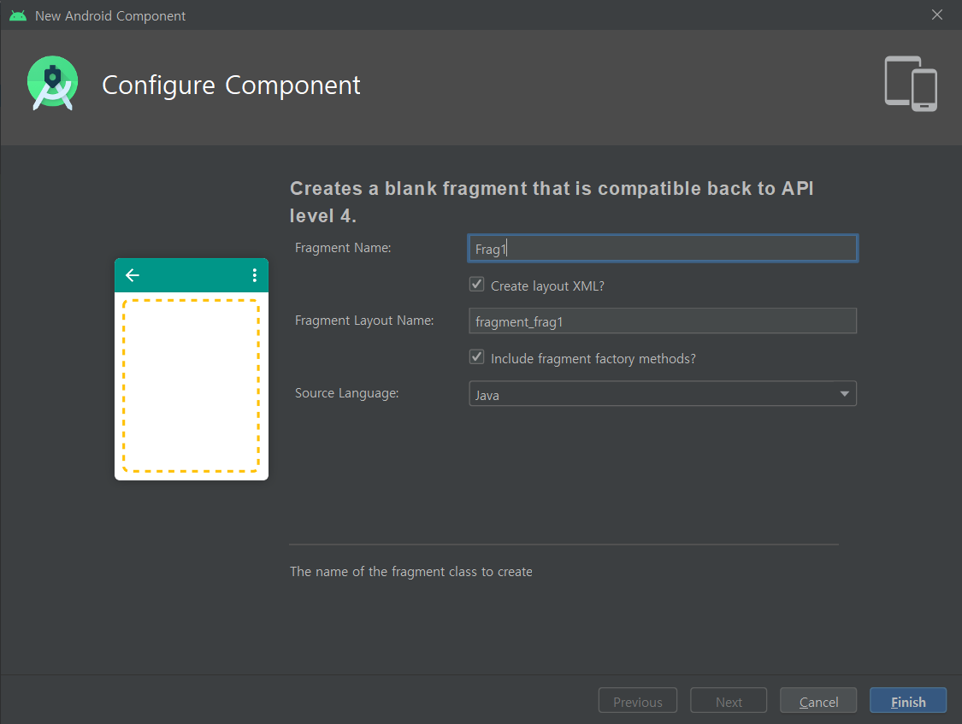Click the Source Language label
This screenshot has width=962, height=724.
point(346,393)
